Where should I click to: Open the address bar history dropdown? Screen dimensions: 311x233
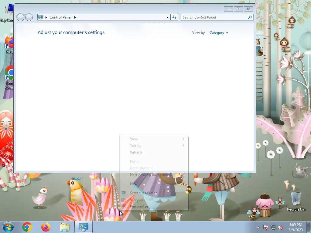point(167,17)
